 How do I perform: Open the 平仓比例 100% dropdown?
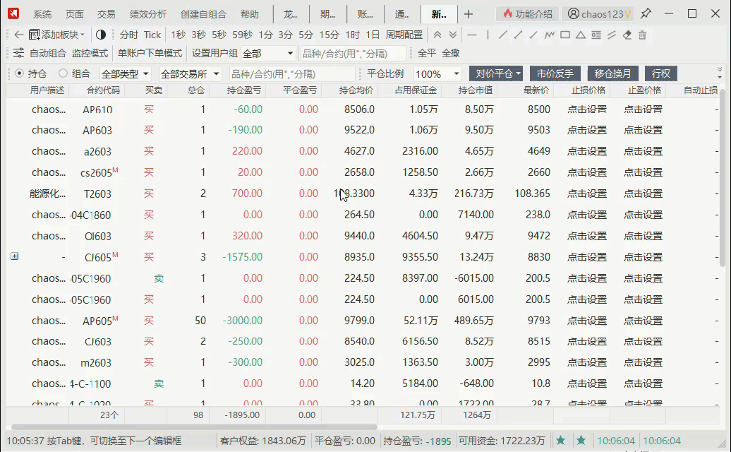[x=437, y=73]
